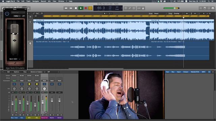This screenshot has width=216, height=121.
Task: Click the pan knob on REV strip
Action: point(29,89)
